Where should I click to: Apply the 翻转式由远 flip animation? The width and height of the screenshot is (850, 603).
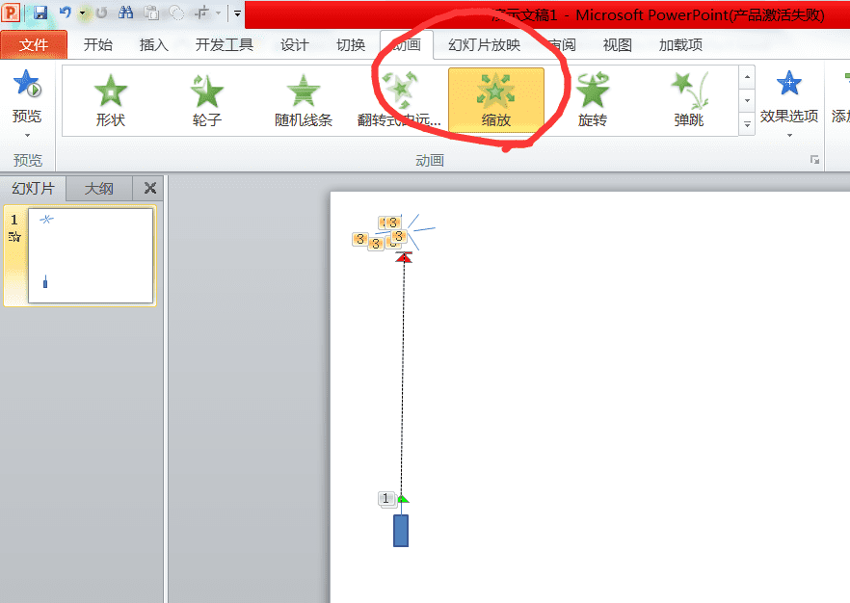point(400,100)
